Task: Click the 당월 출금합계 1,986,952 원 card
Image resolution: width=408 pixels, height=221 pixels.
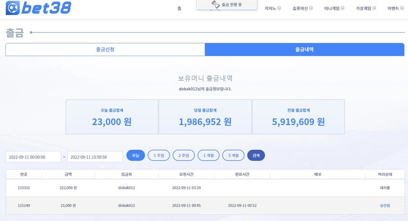Action: coord(205,117)
